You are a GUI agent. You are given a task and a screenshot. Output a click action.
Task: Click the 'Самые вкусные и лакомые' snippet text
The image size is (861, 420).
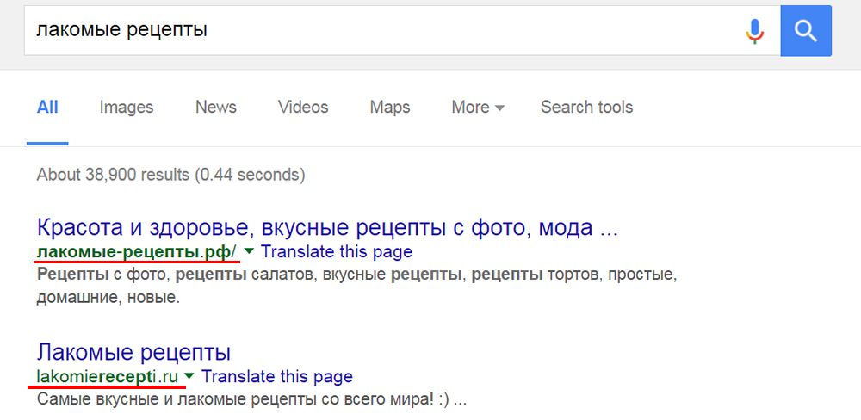tap(251, 400)
